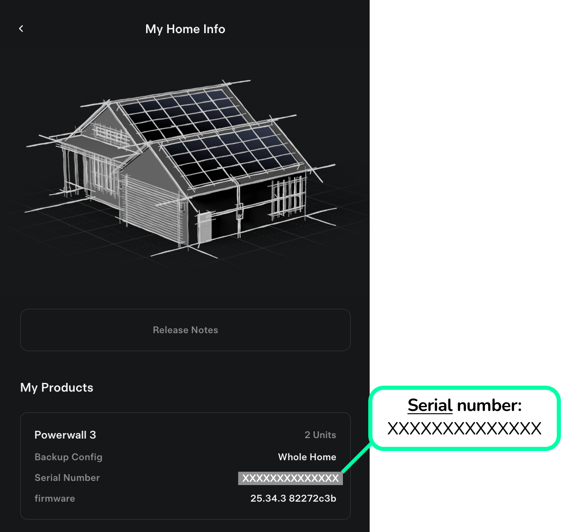
Task: Tap the upper solar panel array on the roof
Action: (184, 113)
